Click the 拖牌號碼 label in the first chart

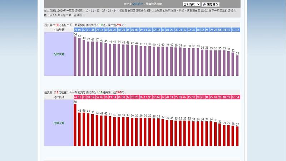point(59,30)
